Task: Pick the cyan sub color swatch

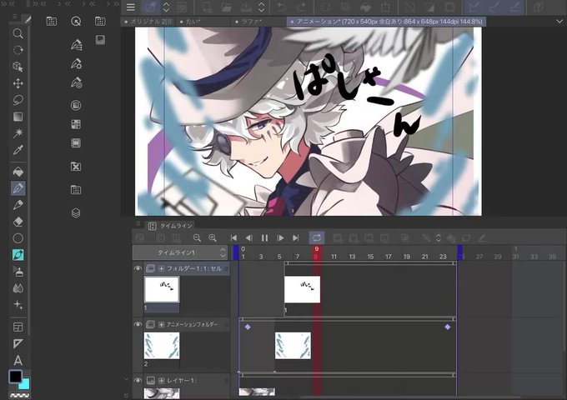Action: click(24, 384)
